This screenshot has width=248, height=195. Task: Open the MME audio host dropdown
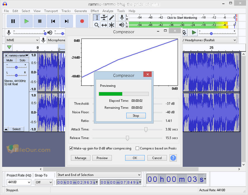pos(22,40)
